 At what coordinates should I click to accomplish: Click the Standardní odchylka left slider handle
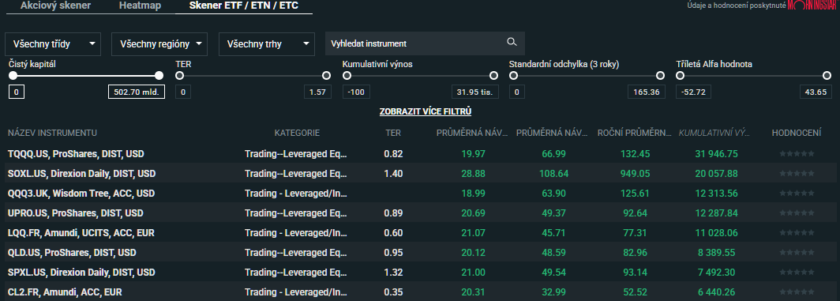(x=514, y=76)
